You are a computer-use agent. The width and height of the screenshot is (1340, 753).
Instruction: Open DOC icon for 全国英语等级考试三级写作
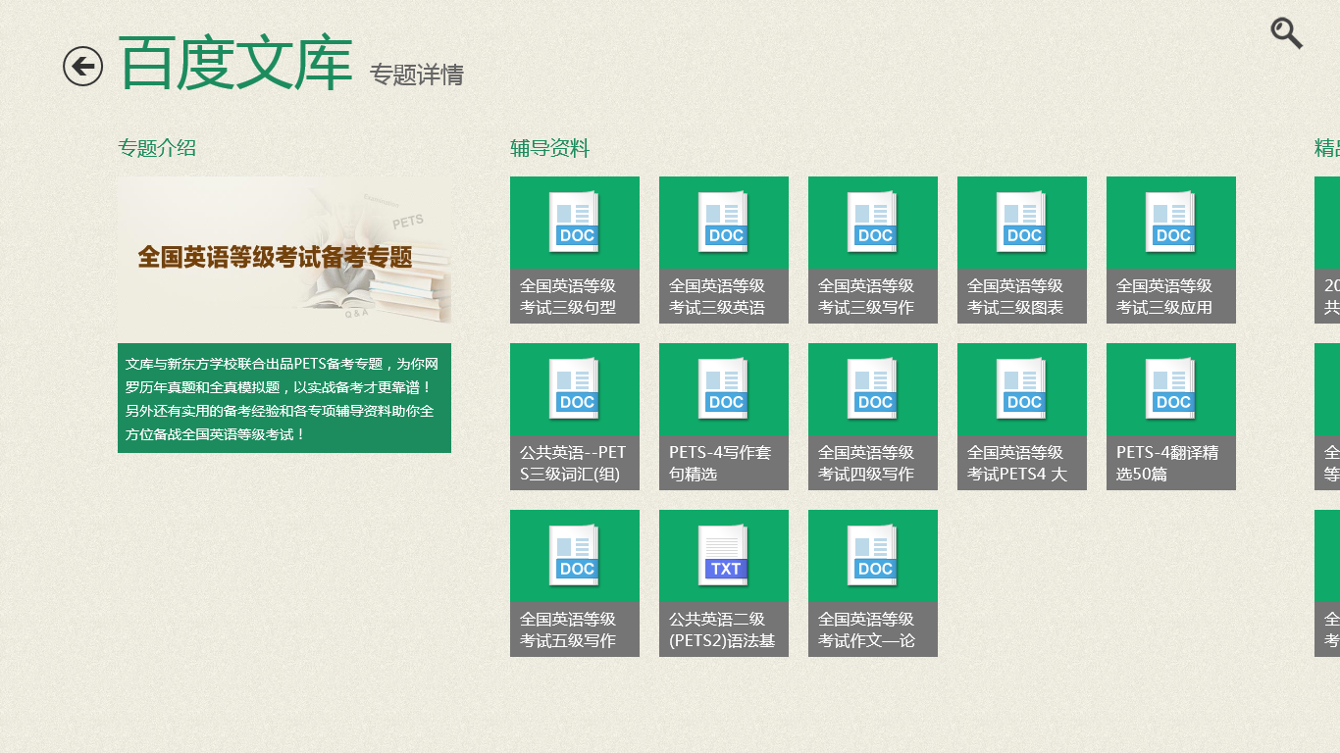(873, 223)
